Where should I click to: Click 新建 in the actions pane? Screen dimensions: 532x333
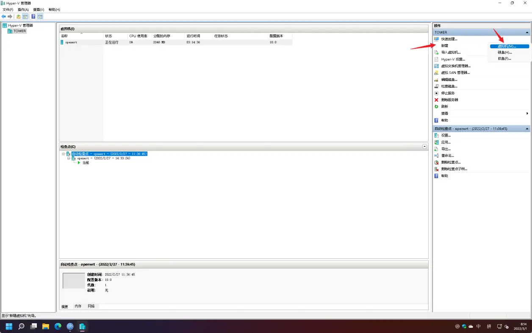444,45
